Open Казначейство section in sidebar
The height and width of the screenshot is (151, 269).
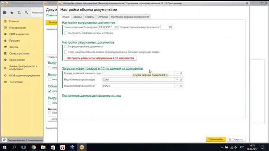pos(17,60)
